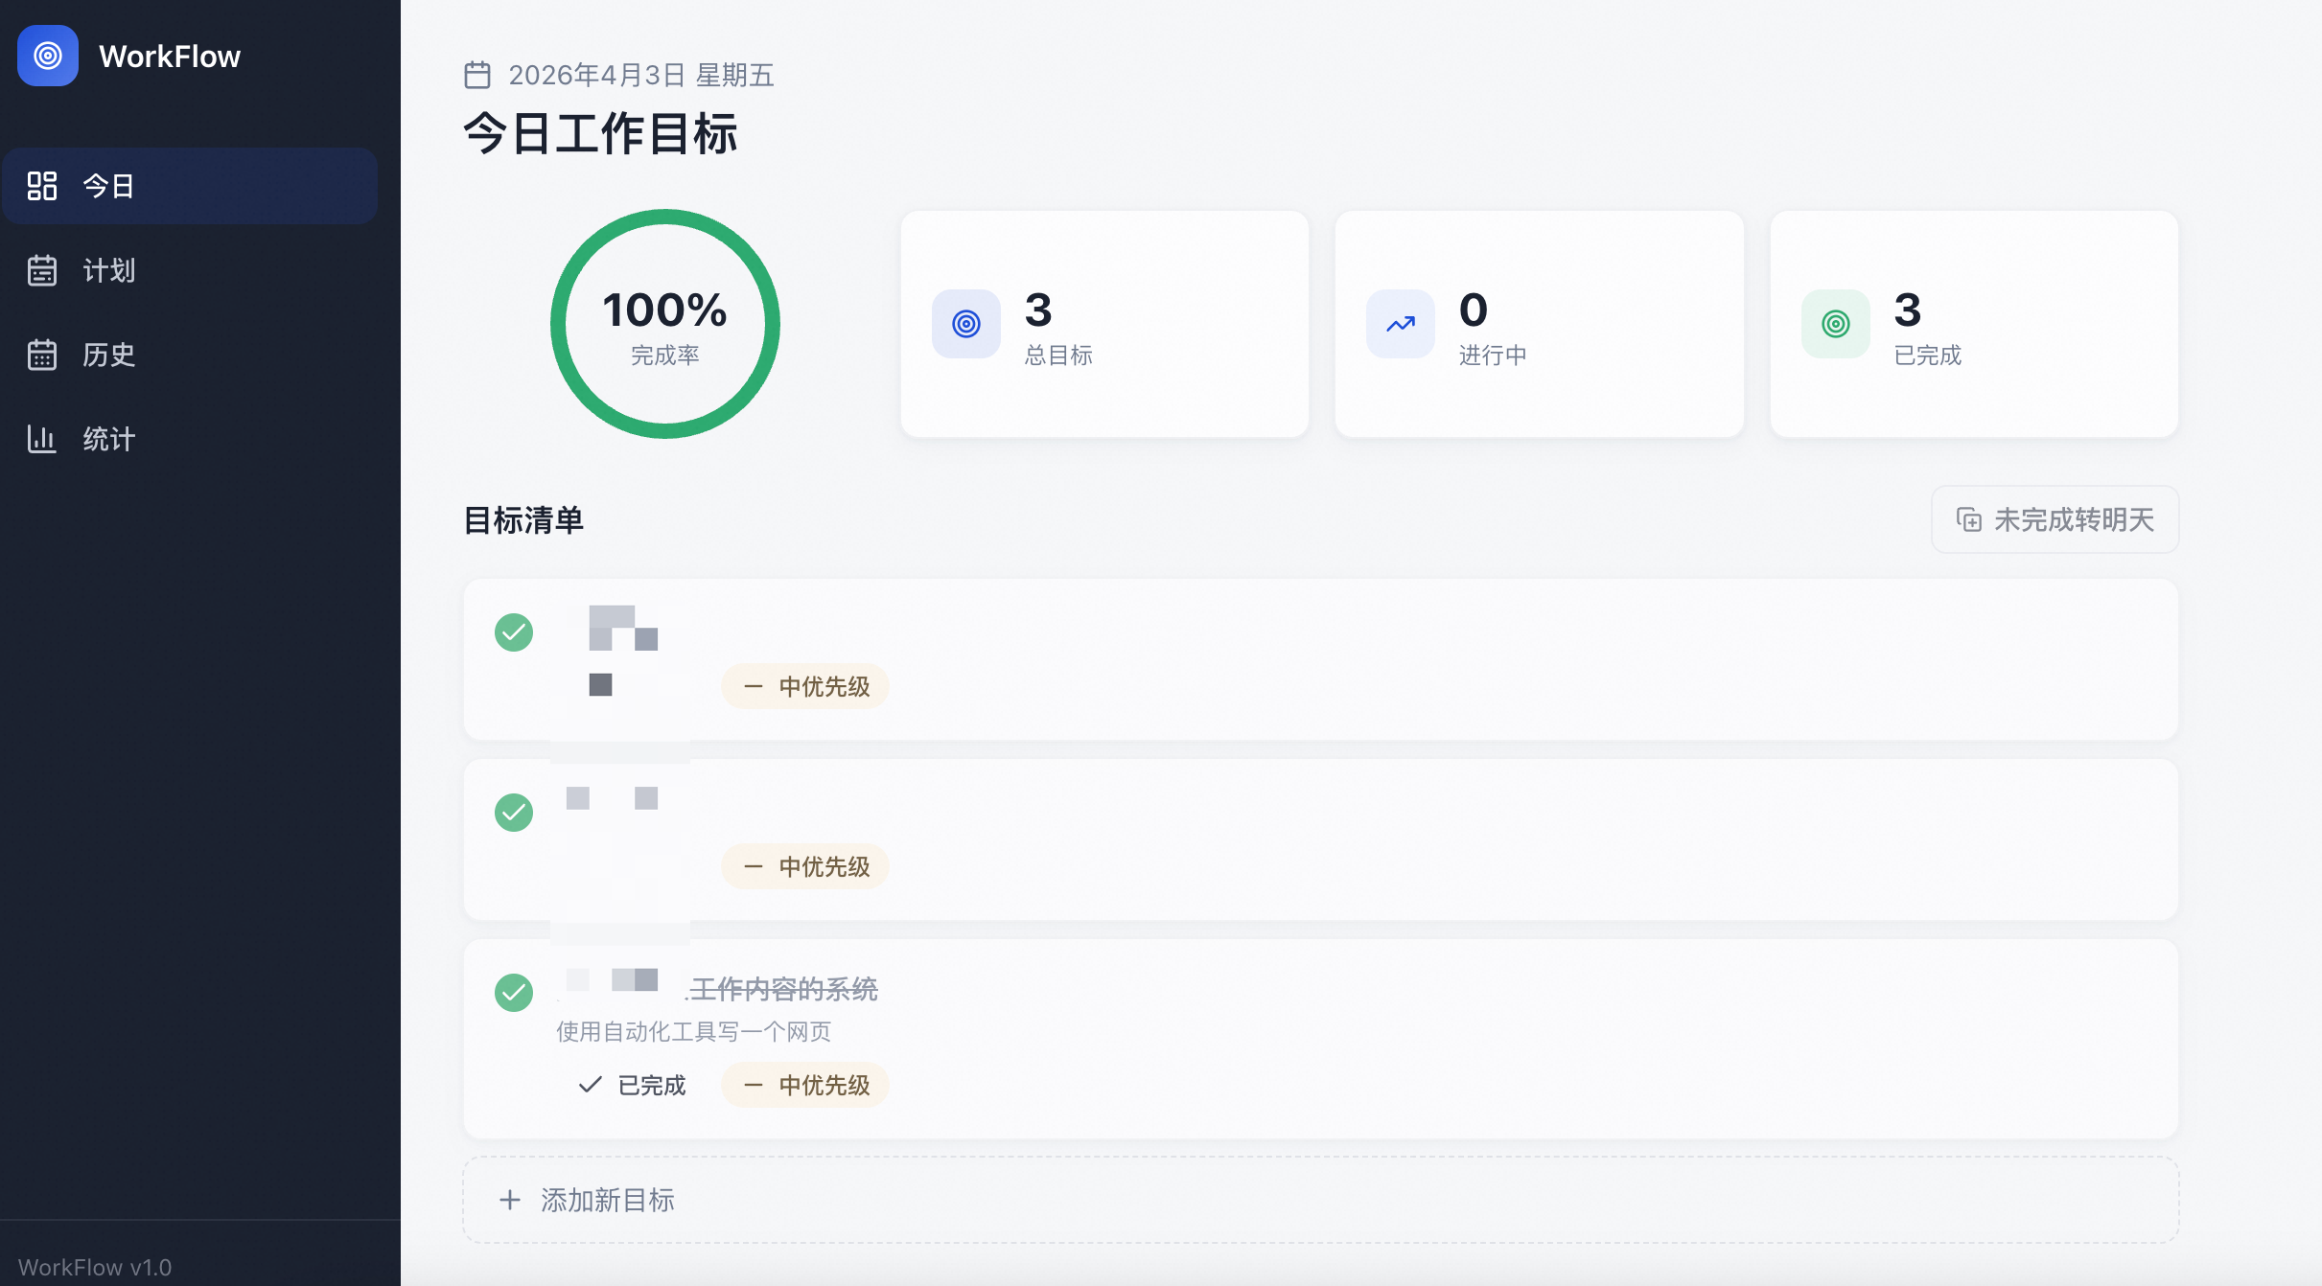
Task: Click the 100% completion rate progress ring
Action: coord(665,324)
